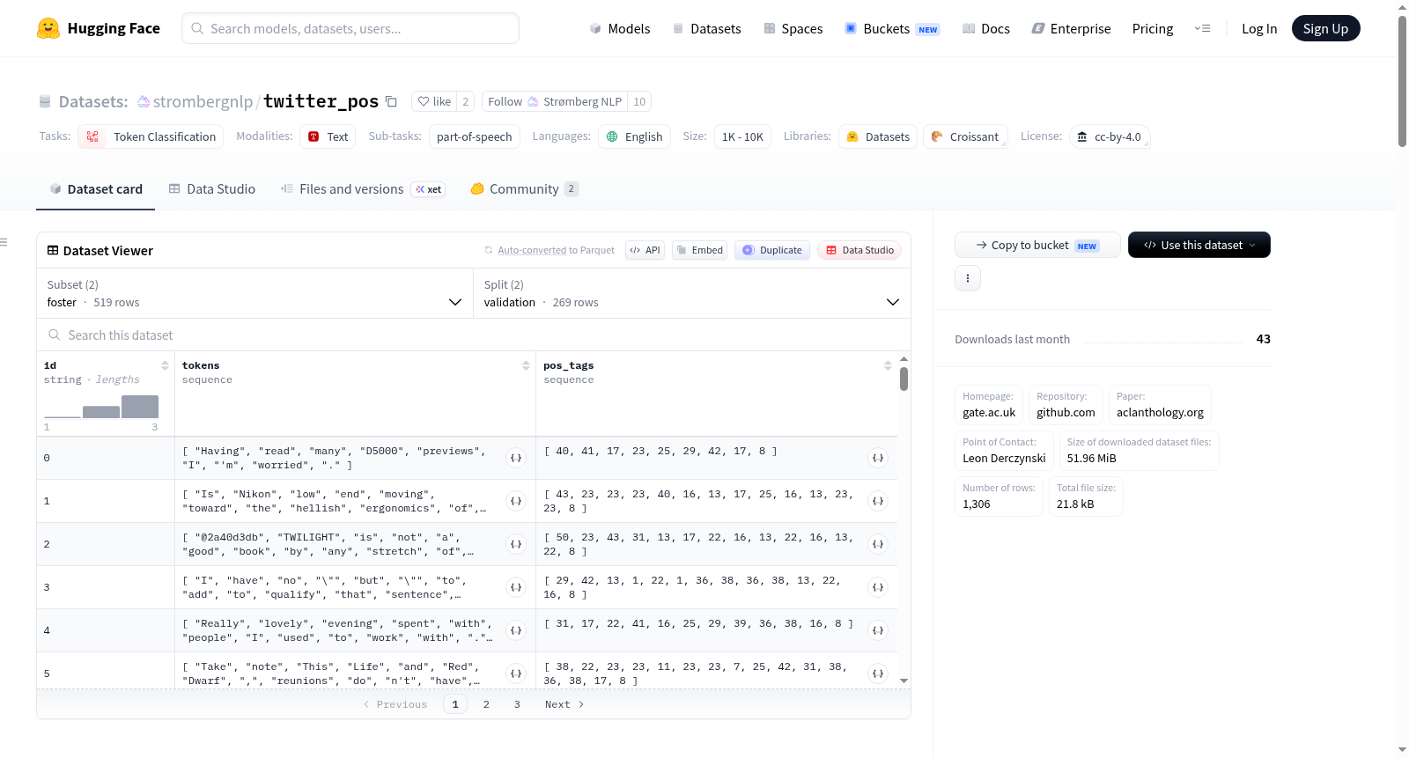Expand pos_tags cell for row 3

tap(878, 587)
